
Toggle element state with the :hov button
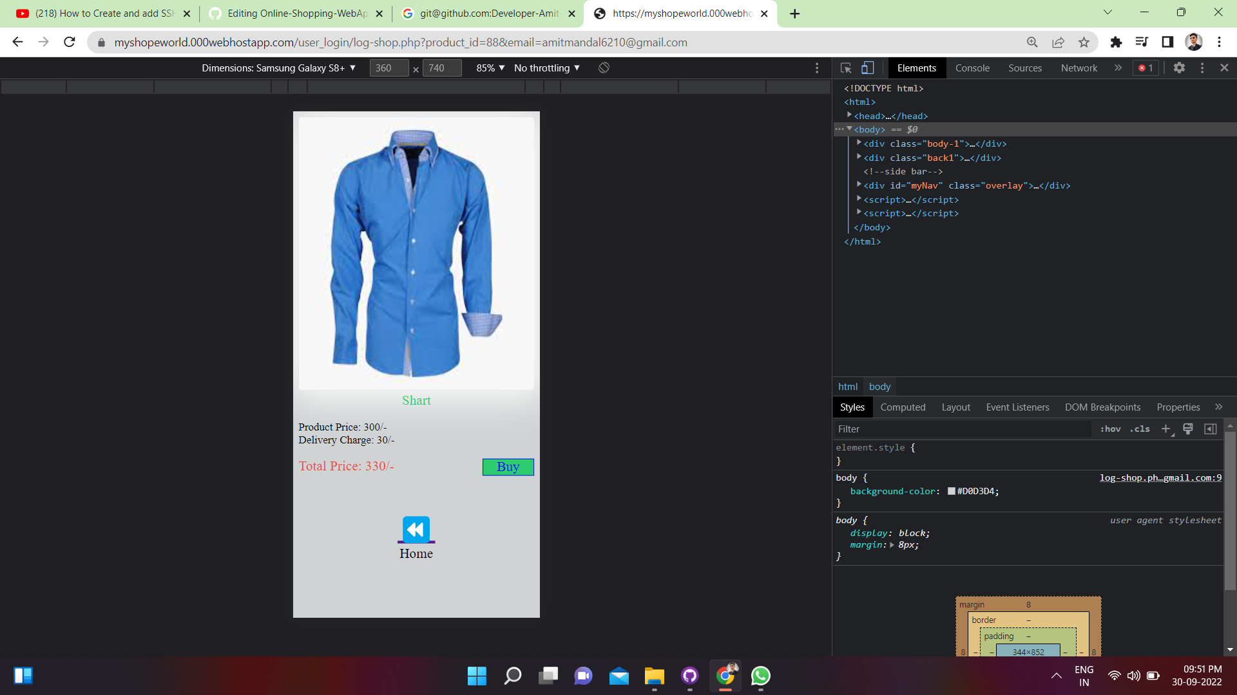(1111, 429)
